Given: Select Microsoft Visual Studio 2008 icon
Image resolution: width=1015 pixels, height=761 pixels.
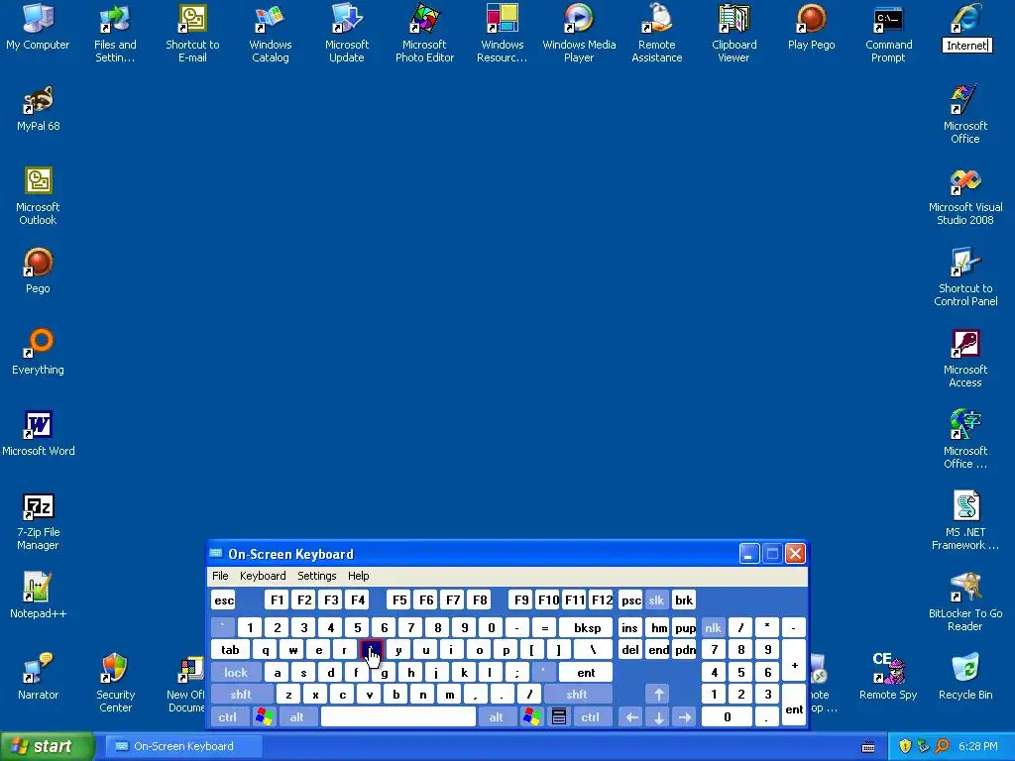Looking at the screenshot, I should 965,195.
